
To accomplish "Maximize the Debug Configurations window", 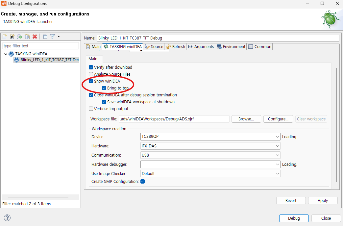I will pyautogui.click(x=322, y=3).
